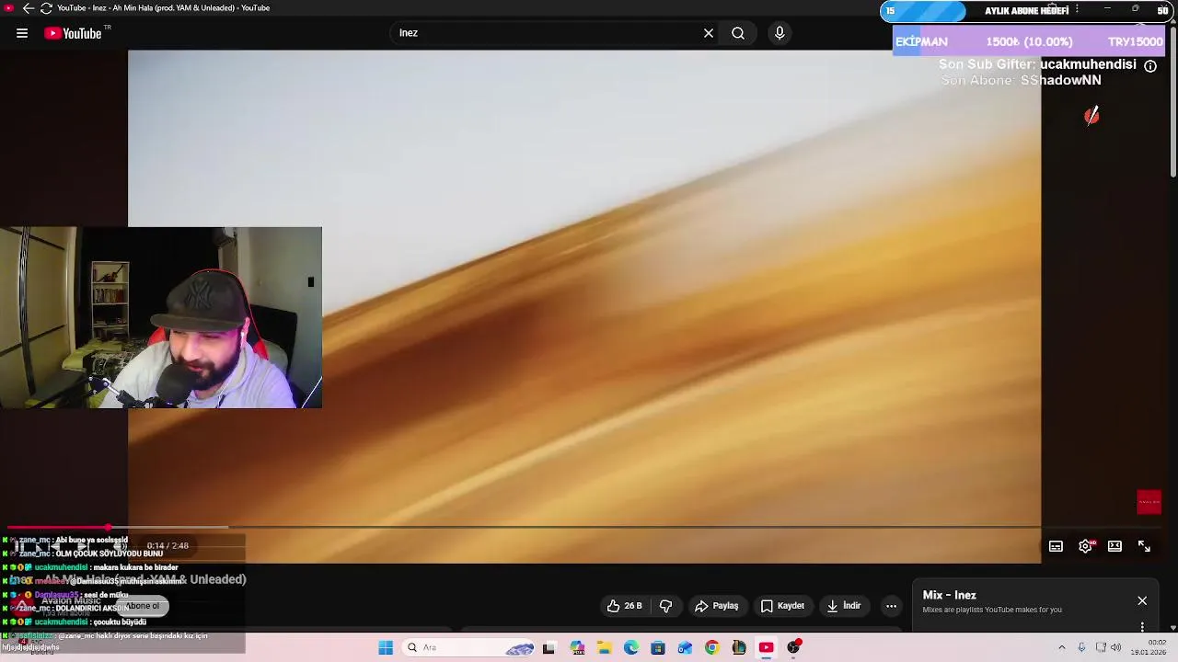Screen dimensions: 1178x662
Task: Focus the search field containing 'Inez'
Action: pos(548,33)
